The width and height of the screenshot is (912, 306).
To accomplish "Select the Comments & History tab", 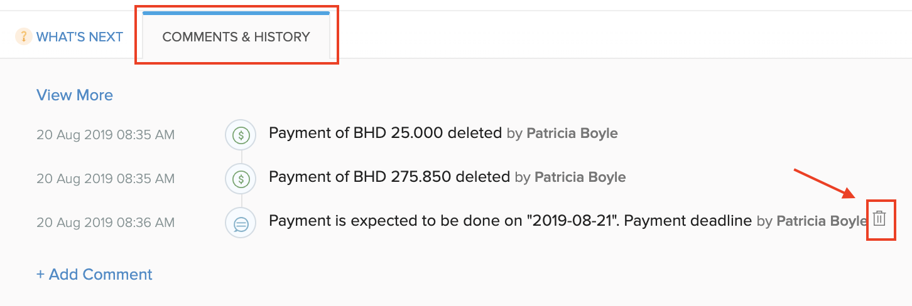I will (236, 37).
